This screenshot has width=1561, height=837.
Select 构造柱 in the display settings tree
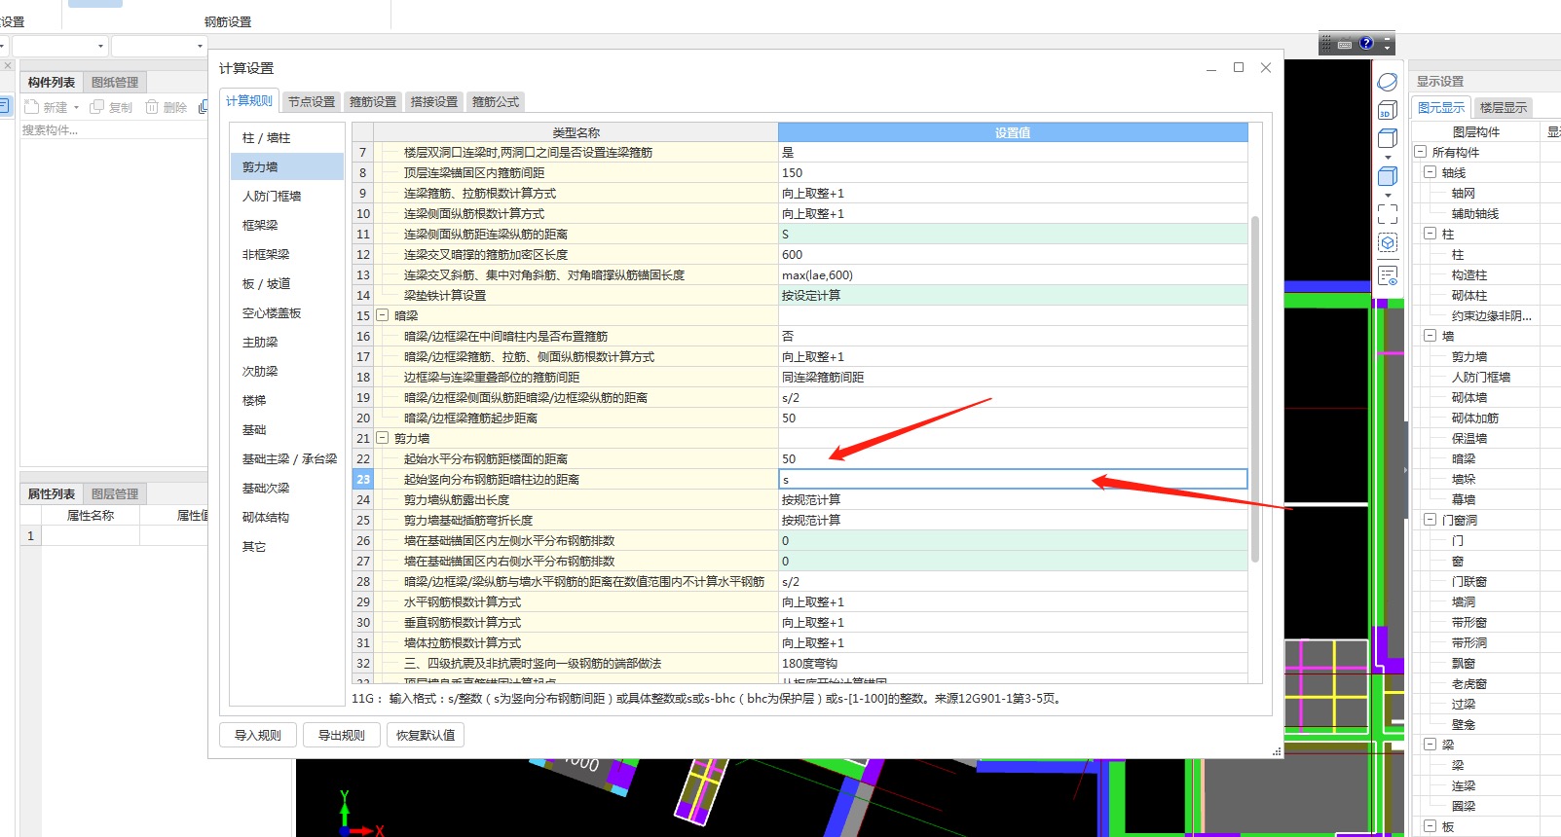click(x=1469, y=274)
